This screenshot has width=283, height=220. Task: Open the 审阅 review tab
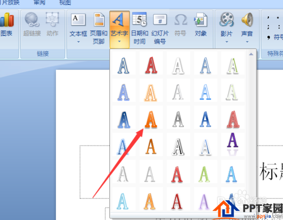coord(39,2)
